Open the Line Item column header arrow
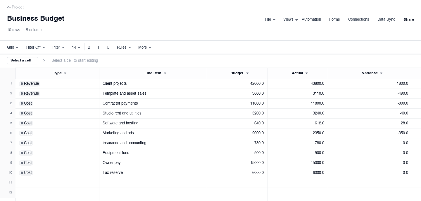Image resolution: width=421 pixels, height=201 pixels. [x=165, y=73]
